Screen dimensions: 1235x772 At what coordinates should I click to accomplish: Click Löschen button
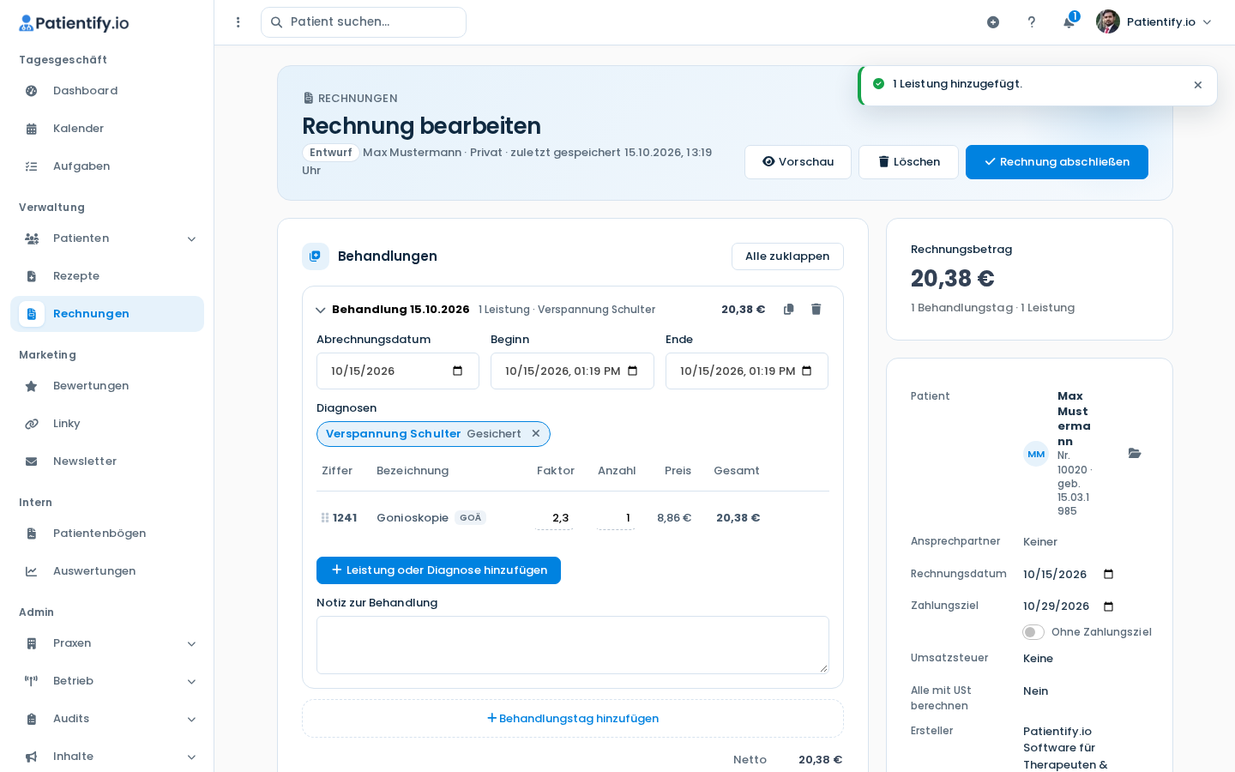[x=908, y=162]
